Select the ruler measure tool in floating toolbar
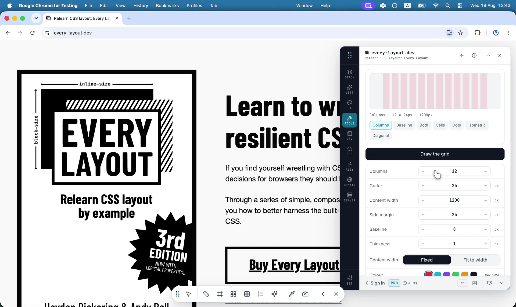 [x=206, y=294]
